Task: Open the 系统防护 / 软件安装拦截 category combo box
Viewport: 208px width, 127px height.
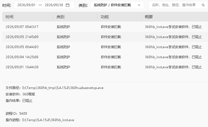Action: coord(117,5)
